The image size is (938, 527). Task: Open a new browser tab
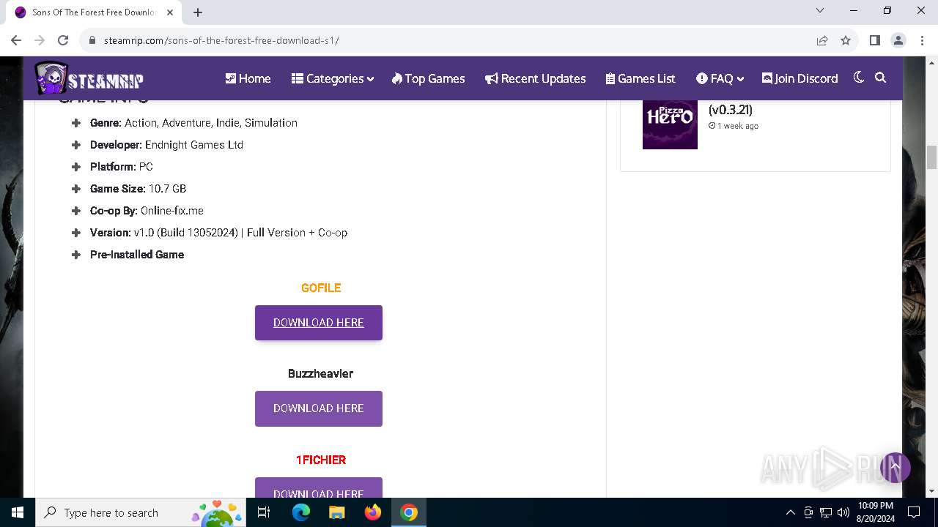(x=198, y=12)
